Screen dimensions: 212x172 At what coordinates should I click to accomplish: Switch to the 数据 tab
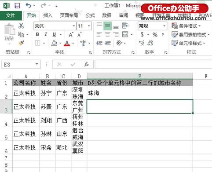[107, 15]
